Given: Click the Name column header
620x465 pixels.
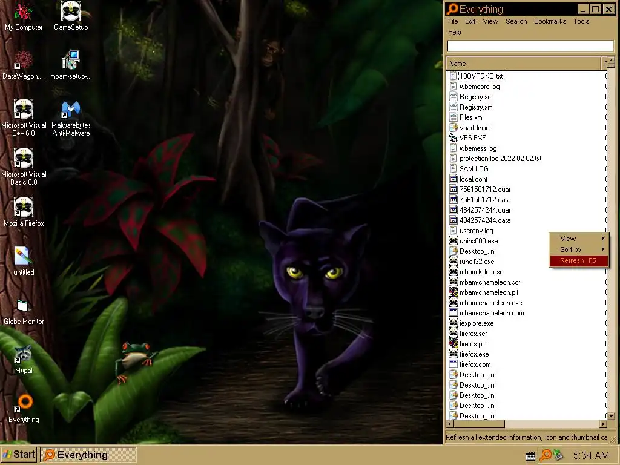Looking at the screenshot, I should click(x=523, y=64).
